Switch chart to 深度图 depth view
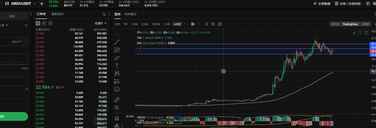The image size is (376, 128). pos(365,24)
